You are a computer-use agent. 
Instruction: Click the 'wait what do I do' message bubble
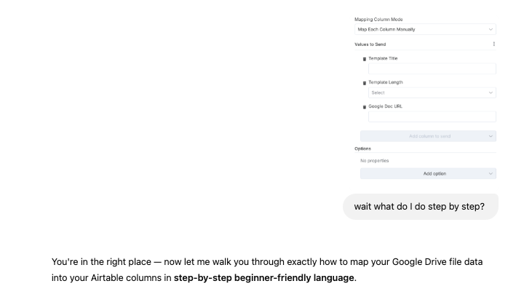click(x=420, y=207)
